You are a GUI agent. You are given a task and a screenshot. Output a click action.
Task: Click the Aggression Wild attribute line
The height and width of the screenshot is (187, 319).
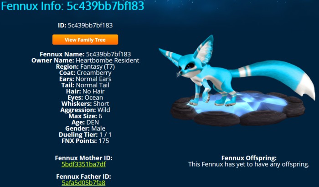coord(85,110)
